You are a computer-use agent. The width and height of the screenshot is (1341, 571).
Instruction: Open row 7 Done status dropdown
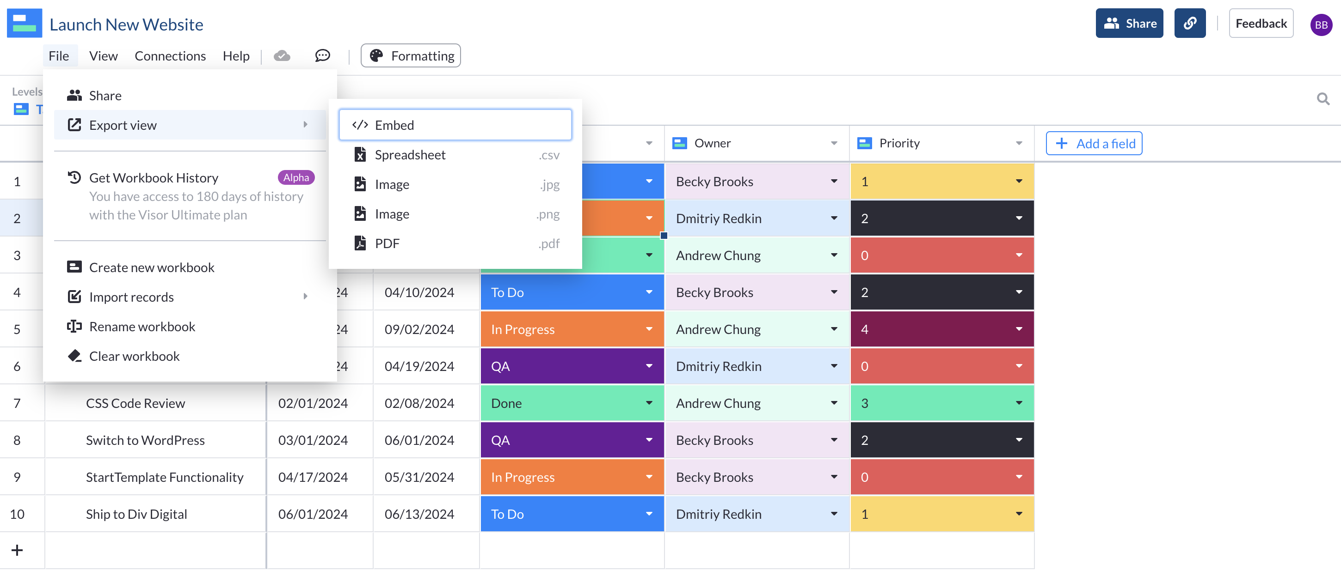(x=649, y=403)
